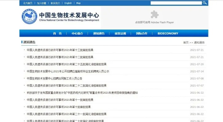Viewport: 223px width, 122px height.
Task: Open 应届高校毕业生拟聘用人员公示 notice
Action: [68, 71]
